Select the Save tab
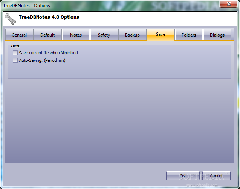240x189 pixels. (161, 35)
